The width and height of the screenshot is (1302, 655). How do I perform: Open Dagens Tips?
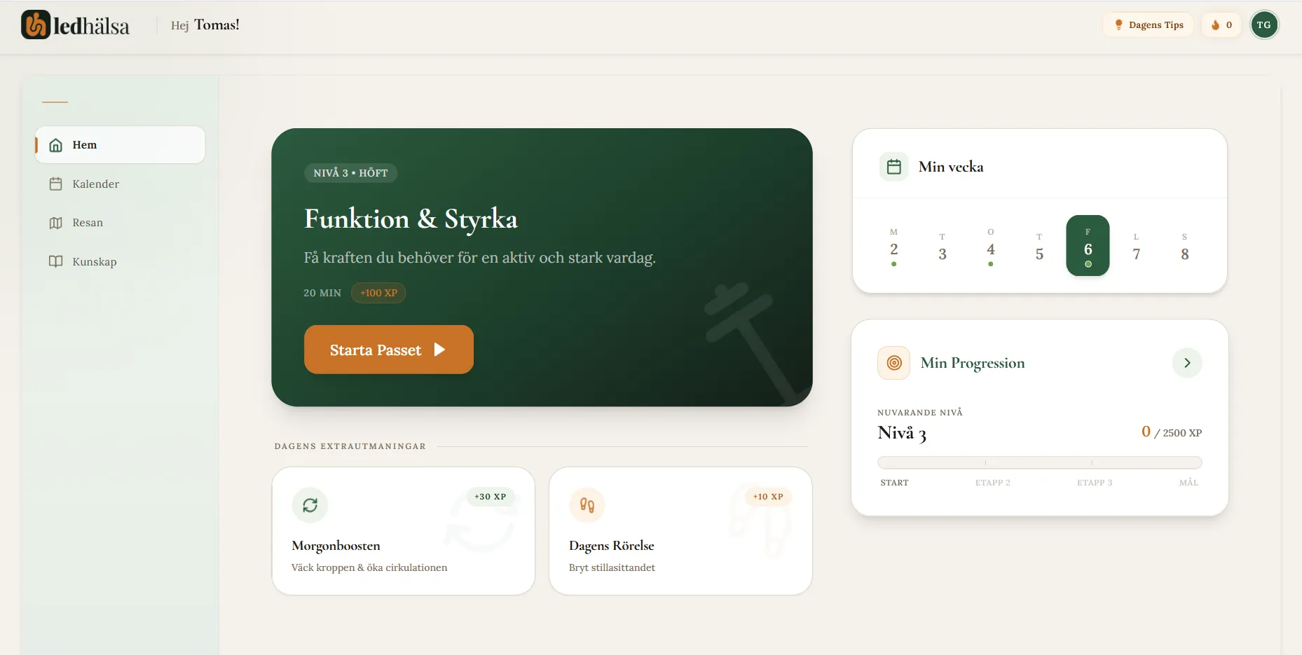point(1147,25)
